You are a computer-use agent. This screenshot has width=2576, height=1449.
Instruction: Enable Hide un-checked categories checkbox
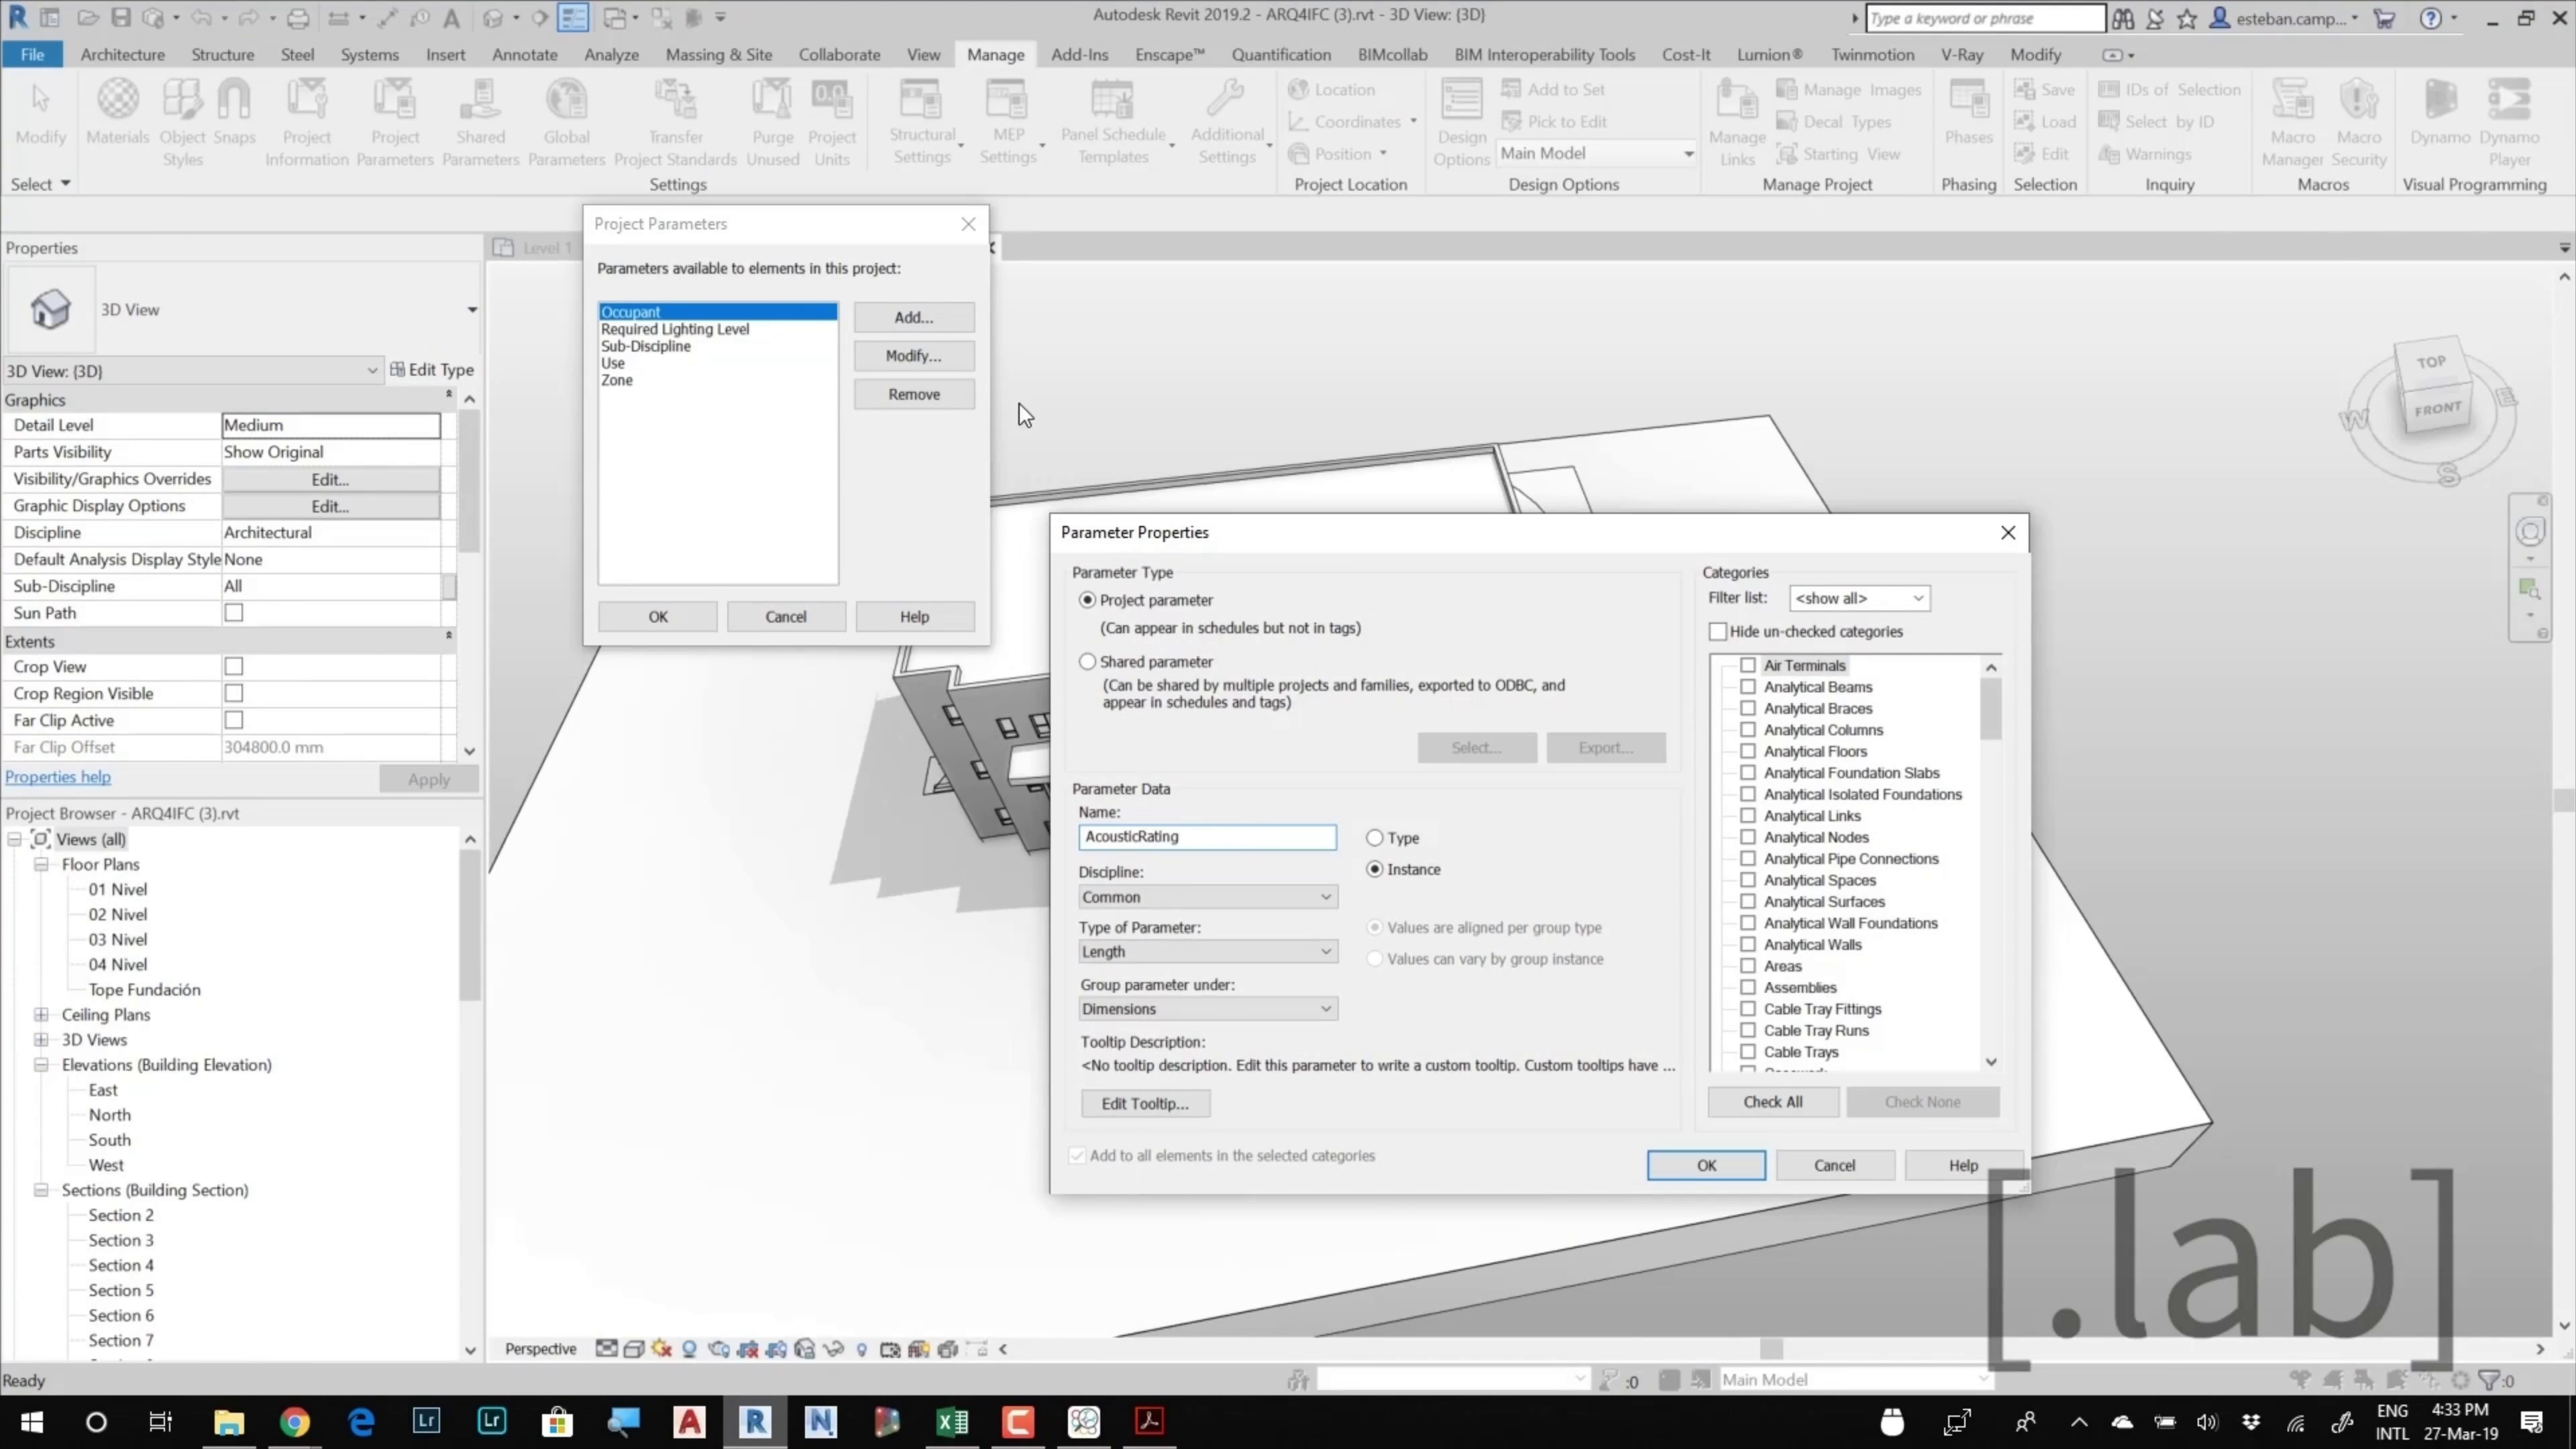(1718, 632)
